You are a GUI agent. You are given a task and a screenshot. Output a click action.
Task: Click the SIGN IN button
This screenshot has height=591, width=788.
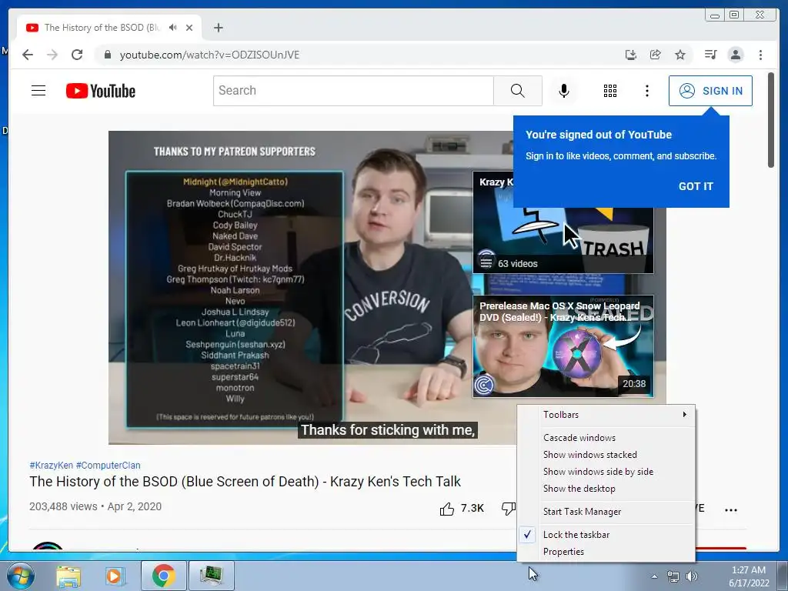click(x=710, y=91)
